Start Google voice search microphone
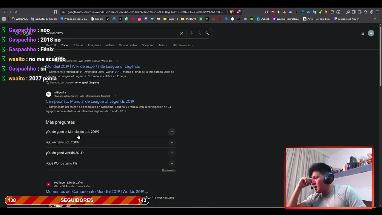 pyautogui.click(x=191, y=33)
